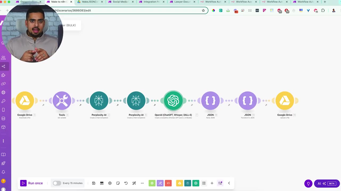
Task: Click wrench filter between Perplexity AI and OpenAI
Action: click(155, 105)
